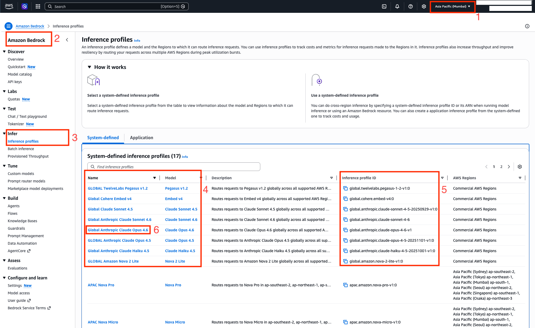
Task: Open the Asia Pacific (Mumbai) region dropdown
Action: (x=453, y=6)
